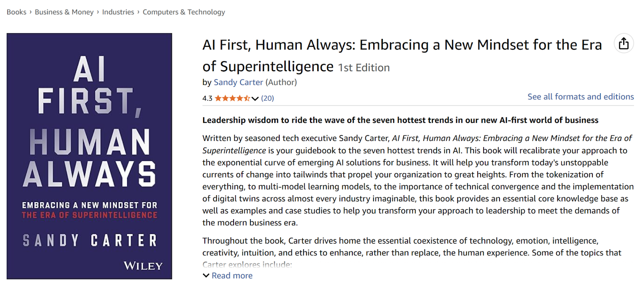Click the chevron arrow beside Read more
The width and height of the screenshot is (640, 288).
click(x=206, y=276)
